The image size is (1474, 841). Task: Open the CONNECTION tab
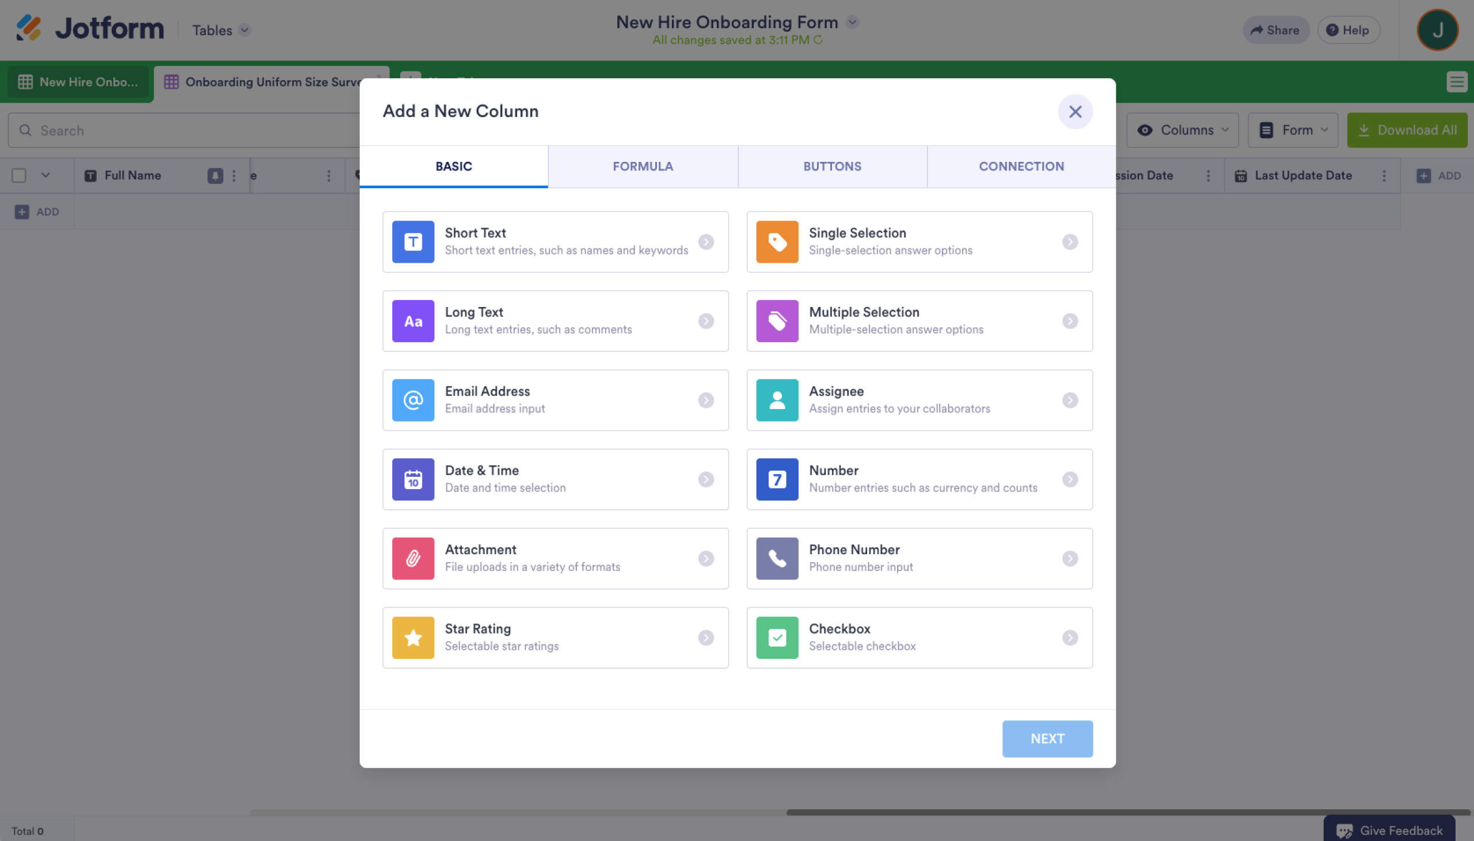[x=1021, y=166]
